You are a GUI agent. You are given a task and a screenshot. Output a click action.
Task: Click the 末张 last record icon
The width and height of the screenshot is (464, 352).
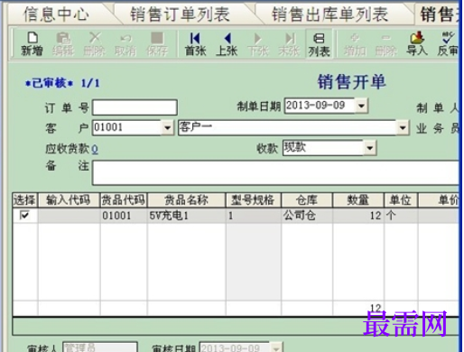[x=289, y=44]
